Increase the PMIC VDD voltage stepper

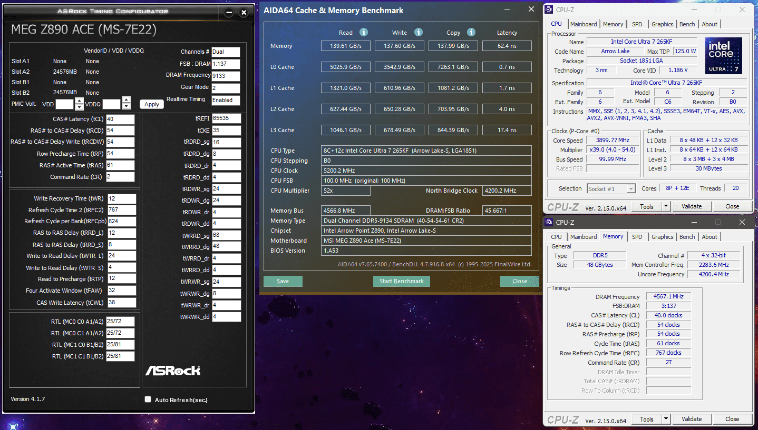[79, 101]
